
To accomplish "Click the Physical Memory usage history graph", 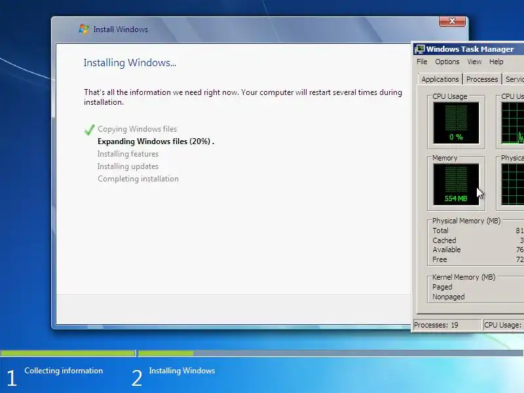I will (x=513, y=185).
